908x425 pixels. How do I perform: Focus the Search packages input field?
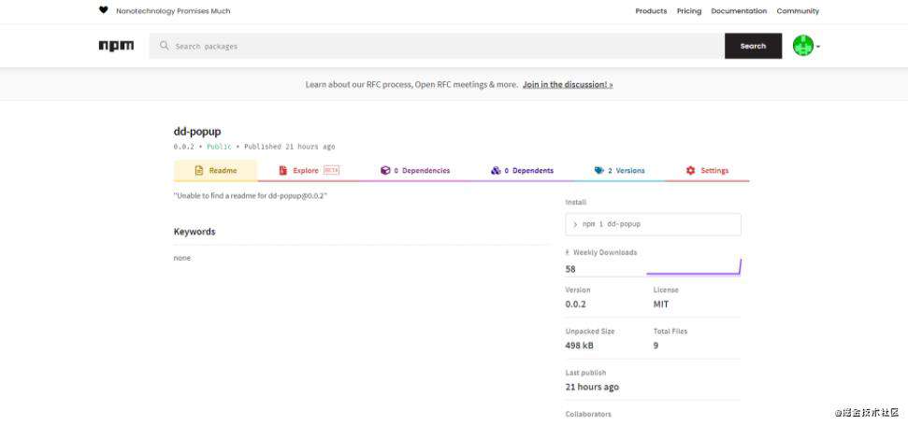point(437,46)
